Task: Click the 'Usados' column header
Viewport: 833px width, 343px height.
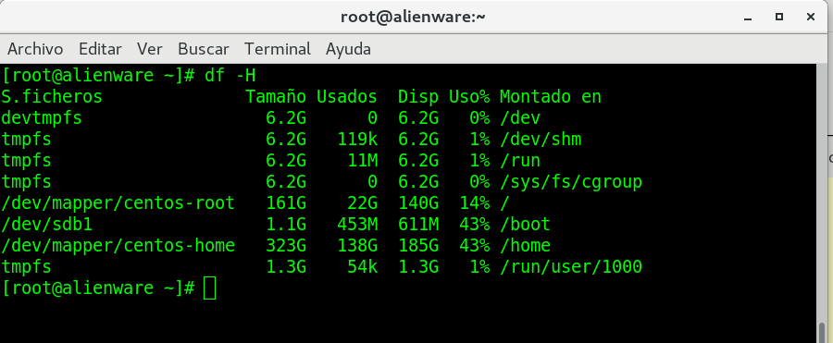Action: [x=346, y=97]
